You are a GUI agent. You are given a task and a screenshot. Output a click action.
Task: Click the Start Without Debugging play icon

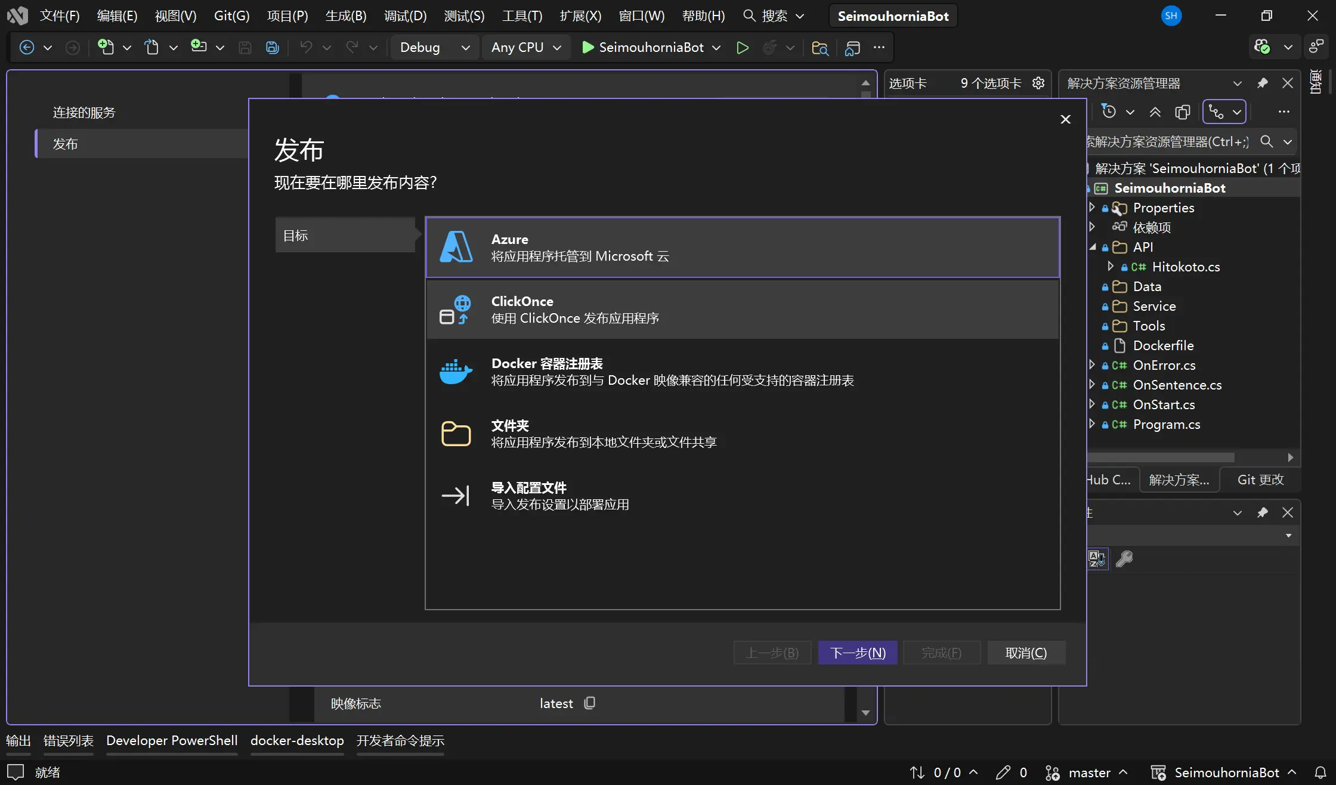point(743,48)
